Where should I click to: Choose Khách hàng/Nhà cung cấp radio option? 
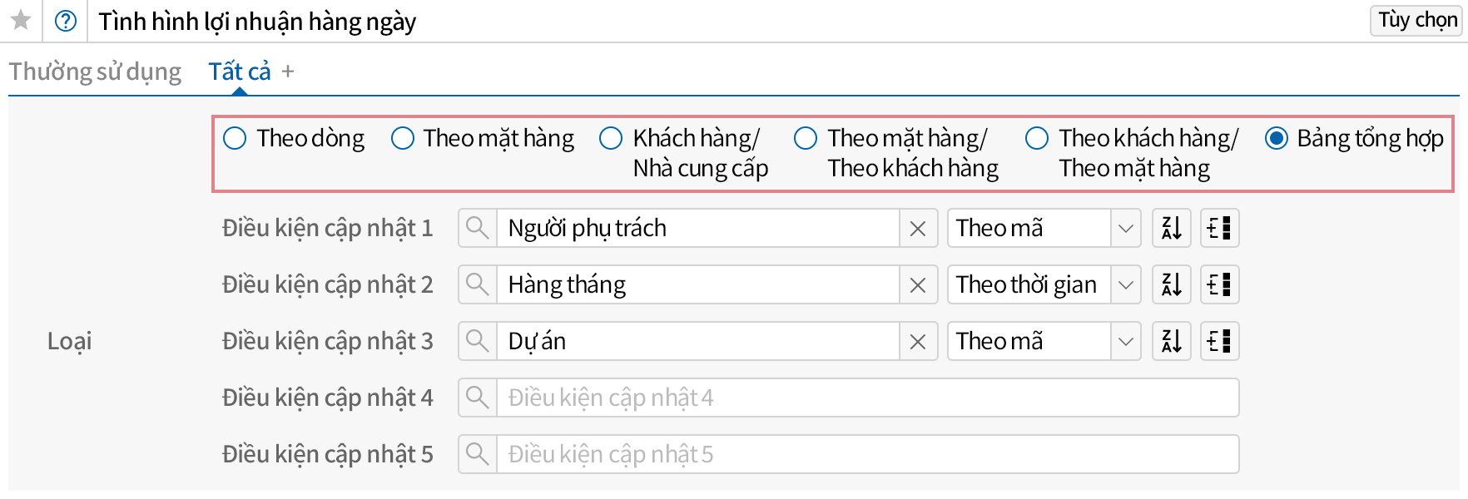click(612, 138)
